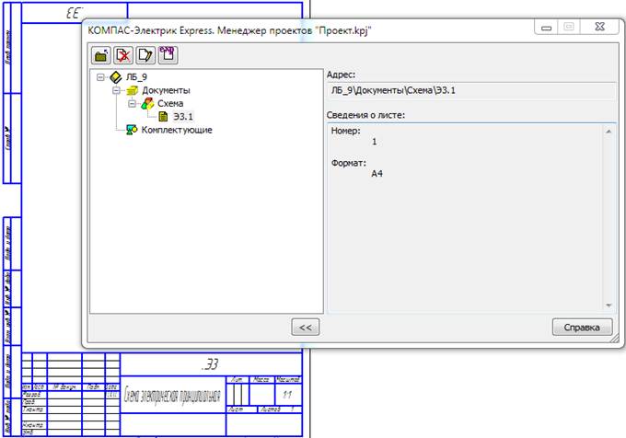
Task: Click the Адрес path field
Action: coord(471,90)
